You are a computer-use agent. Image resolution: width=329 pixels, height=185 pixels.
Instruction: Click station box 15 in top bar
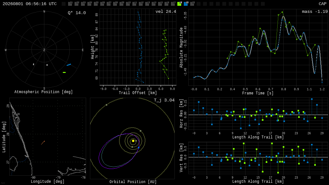(160, 4)
